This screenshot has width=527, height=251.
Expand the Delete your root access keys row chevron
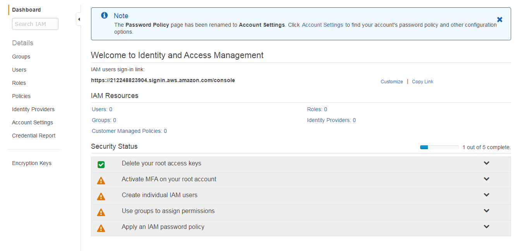pos(487,163)
